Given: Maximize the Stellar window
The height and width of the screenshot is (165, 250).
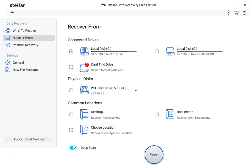Looking at the screenshot, I should point(236,5).
